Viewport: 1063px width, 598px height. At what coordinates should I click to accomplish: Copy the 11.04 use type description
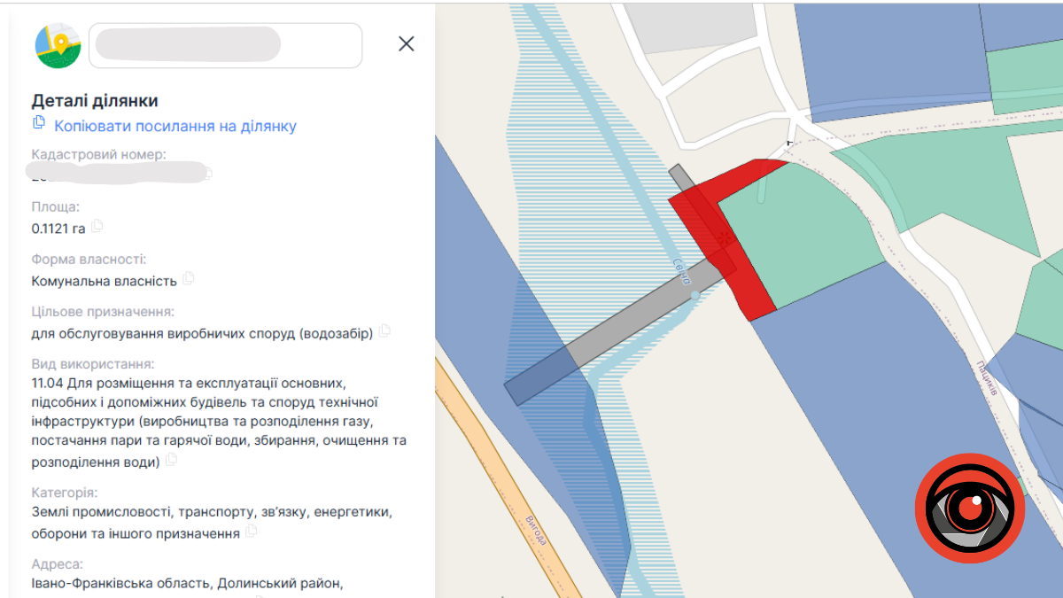coord(172,460)
